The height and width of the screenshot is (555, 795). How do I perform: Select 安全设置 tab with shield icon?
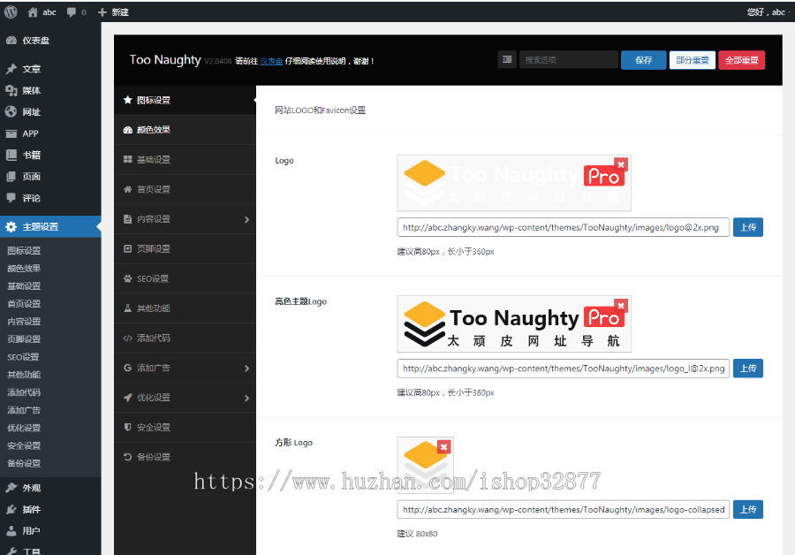point(185,428)
